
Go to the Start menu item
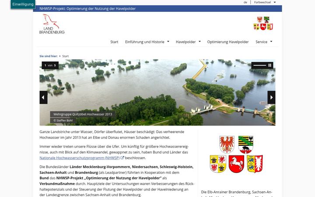[x=114, y=42]
